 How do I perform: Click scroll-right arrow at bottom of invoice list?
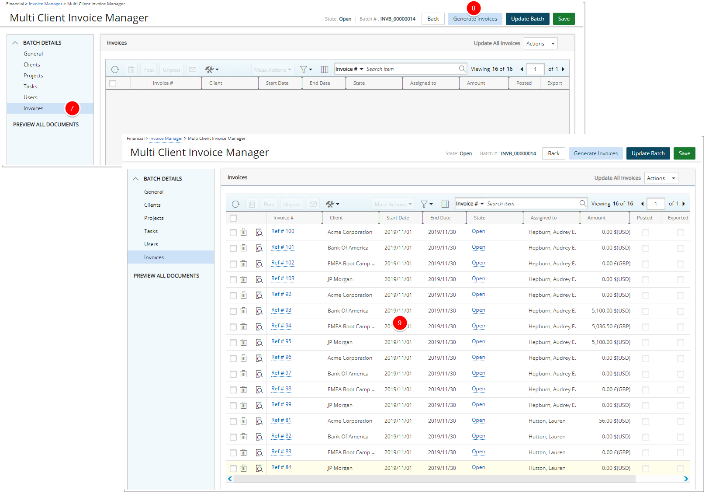click(x=685, y=479)
